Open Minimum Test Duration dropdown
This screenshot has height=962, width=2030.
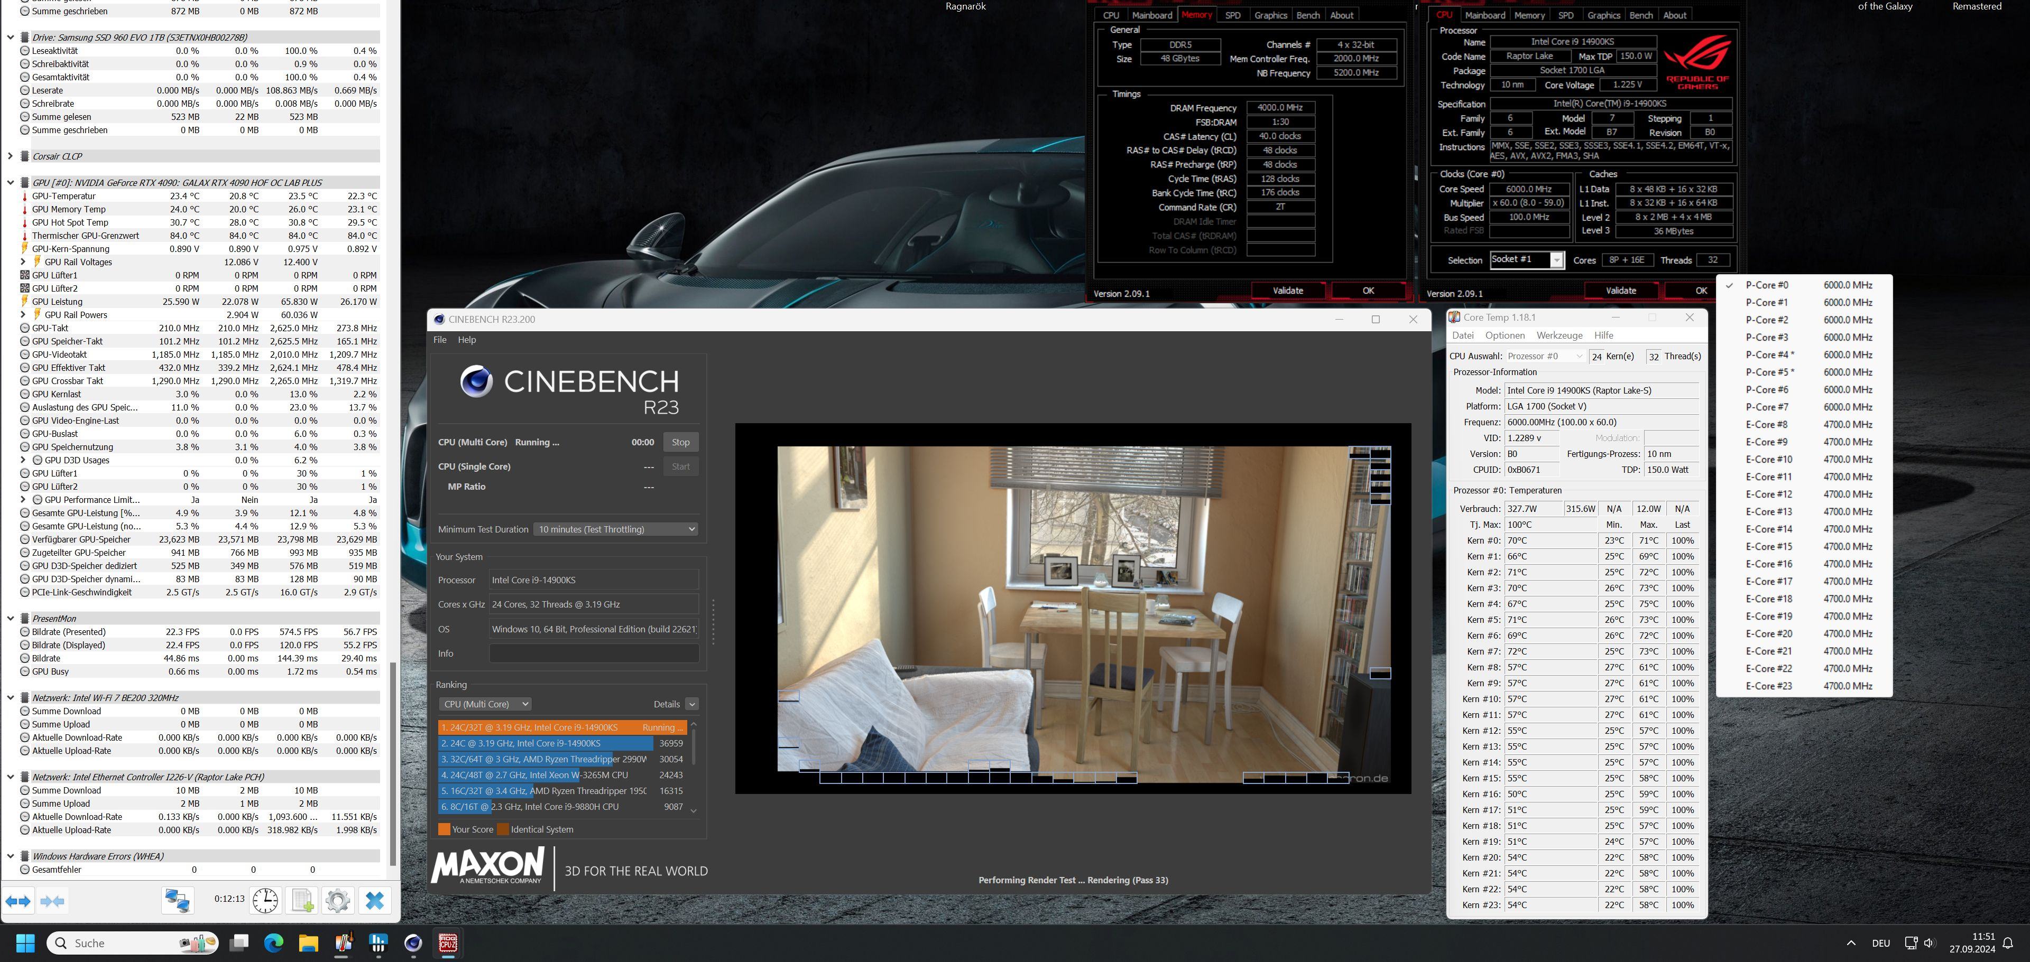click(615, 529)
